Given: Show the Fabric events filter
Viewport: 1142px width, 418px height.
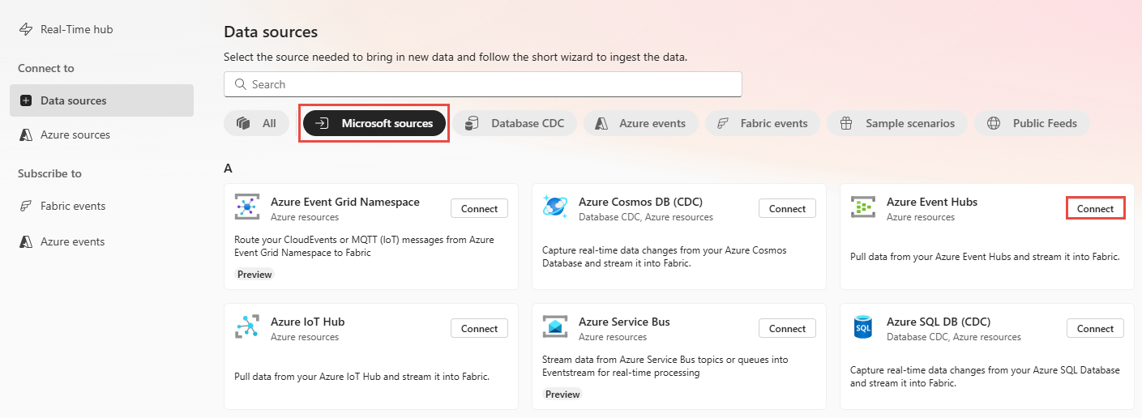Looking at the screenshot, I should [x=763, y=123].
